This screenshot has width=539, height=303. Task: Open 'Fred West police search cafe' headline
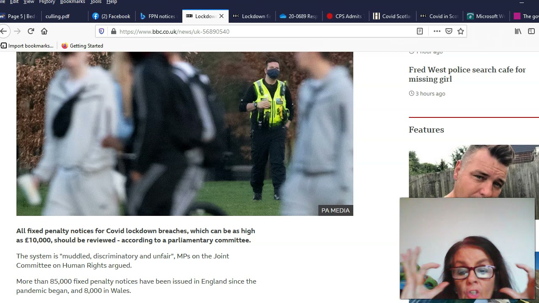467,74
